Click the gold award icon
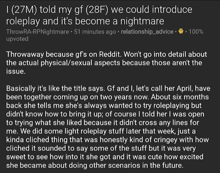 (181, 32)
